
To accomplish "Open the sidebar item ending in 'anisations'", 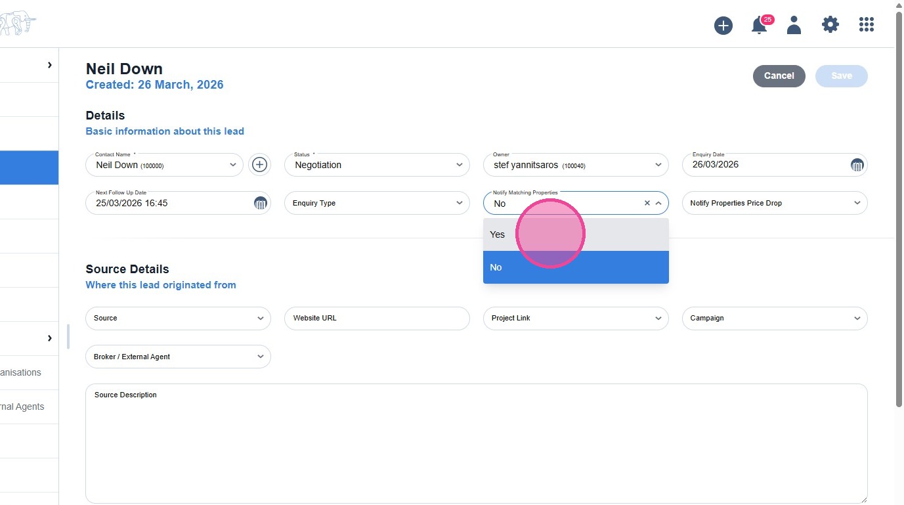I will click(x=29, y=372).
